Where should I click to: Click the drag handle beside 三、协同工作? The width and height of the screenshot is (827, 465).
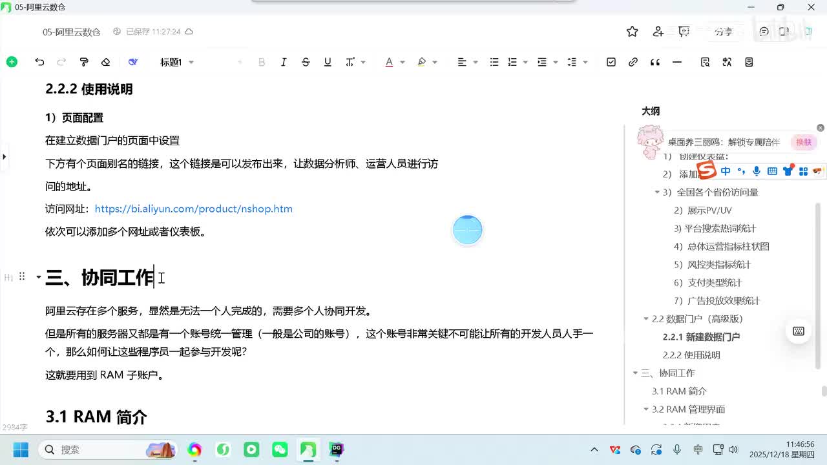22,276
